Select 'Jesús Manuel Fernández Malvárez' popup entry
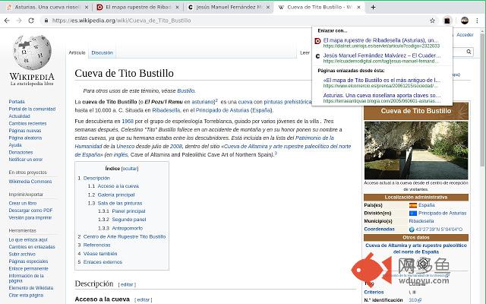Screen dimensions: 486x304 pyautogui.click(x=380, y=55)
